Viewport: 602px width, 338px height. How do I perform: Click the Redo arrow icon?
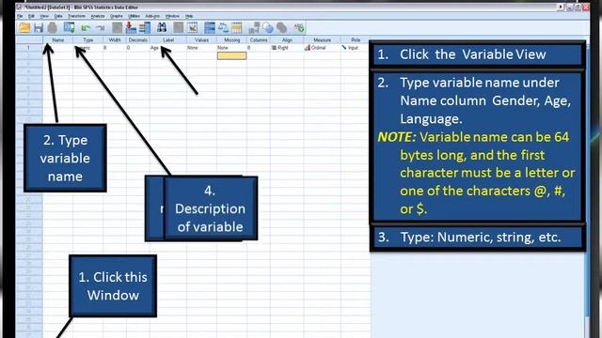[101, 28]
